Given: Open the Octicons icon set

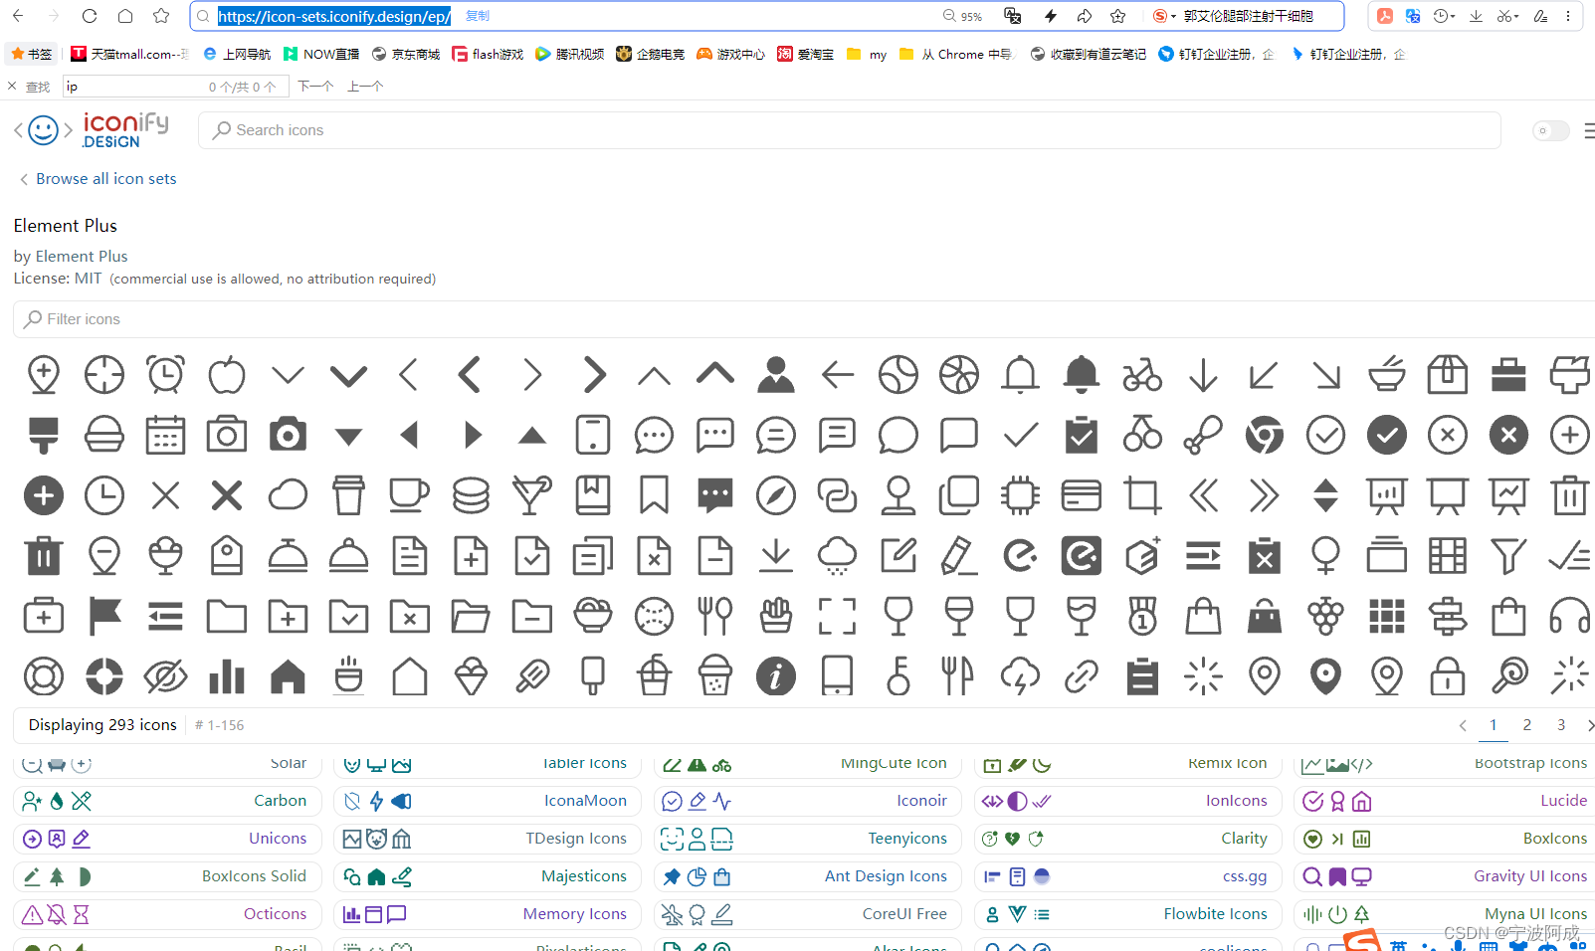Looking at the screenshot, I should [x=167, y=914].
